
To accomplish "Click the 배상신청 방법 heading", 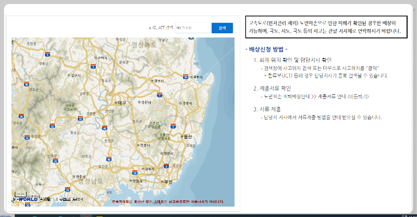I will click(266, 49).
